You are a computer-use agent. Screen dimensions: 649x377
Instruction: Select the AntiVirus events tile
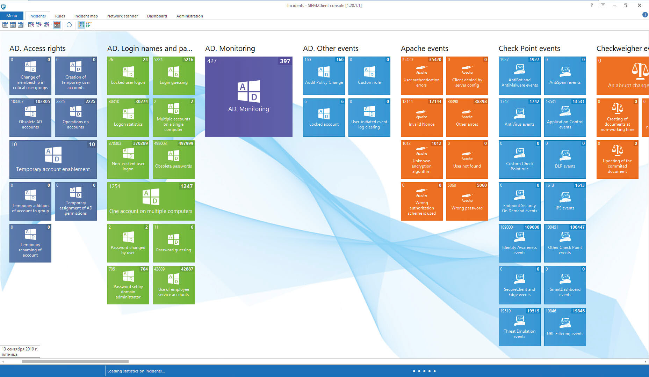click(520, 118)
